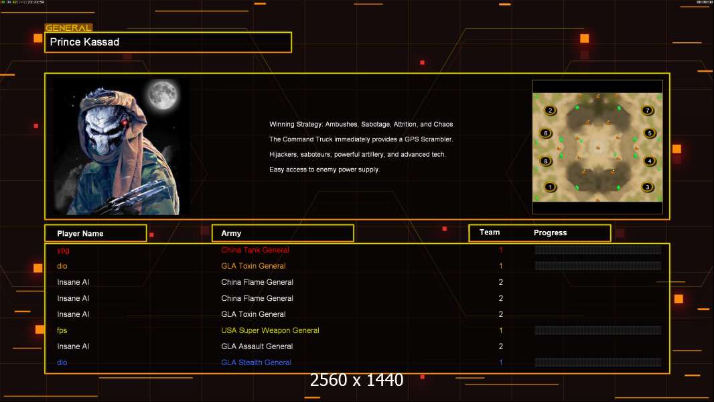Click the white GLA Toxin General army entry
714x402 pixels.
tap(253, 314)
